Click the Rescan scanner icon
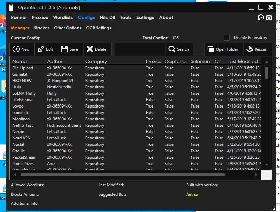280x212 pixels. [250, 49]
